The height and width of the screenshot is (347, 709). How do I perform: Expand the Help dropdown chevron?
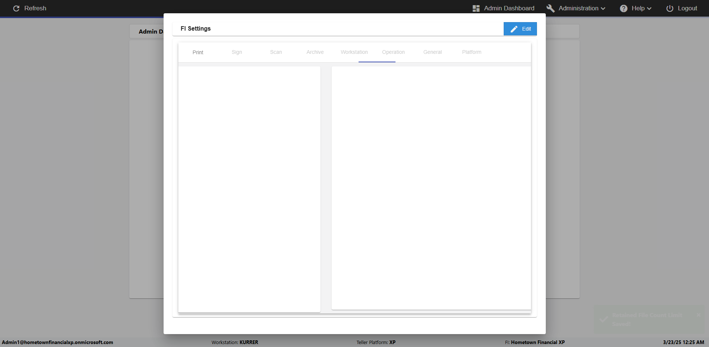[x=649, y=8]
